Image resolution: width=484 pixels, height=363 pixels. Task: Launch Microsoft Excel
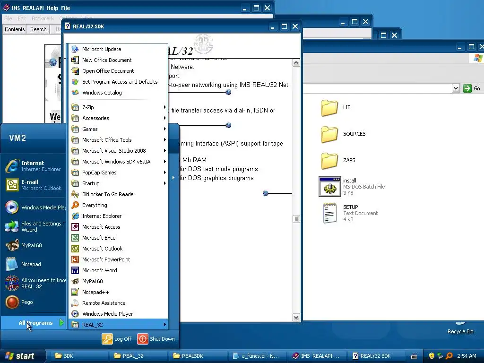point(118,238)
